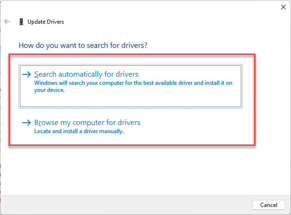This screenshot has height=215, width=291.
Task: Click the device icon next to Update Drivers
Action: [x=21, y=22]
